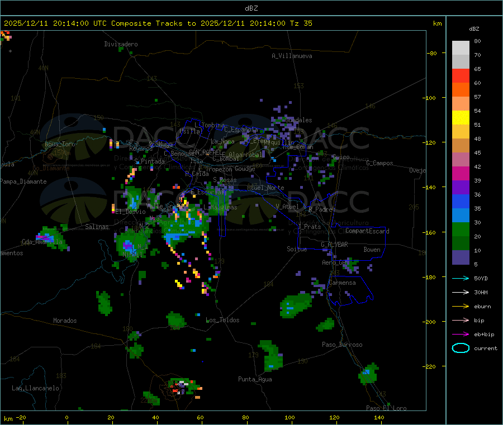Click the 'Guadales' map label

(298, 120)
